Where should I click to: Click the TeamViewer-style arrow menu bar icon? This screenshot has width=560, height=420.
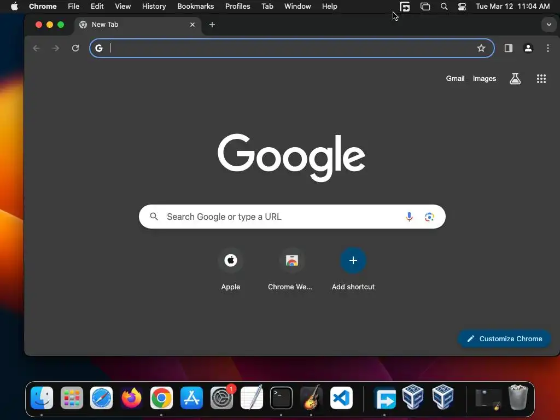[x=405, y=7]
